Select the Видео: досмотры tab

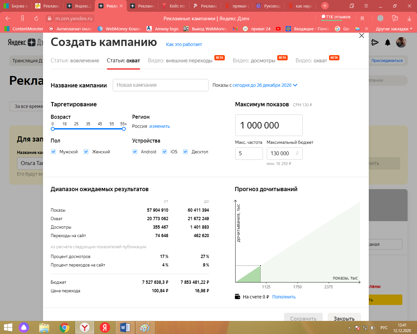tap(254, 61)
